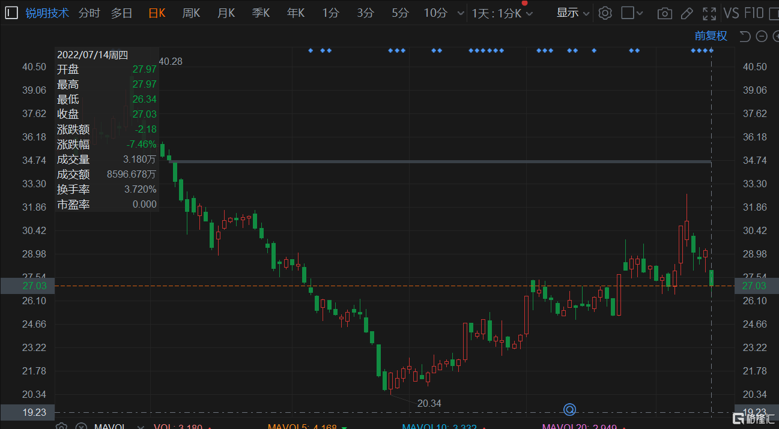The width and height of the screenshot is (779, 429).
Task: Open the VS comparison button
Action: pos(731,13)
